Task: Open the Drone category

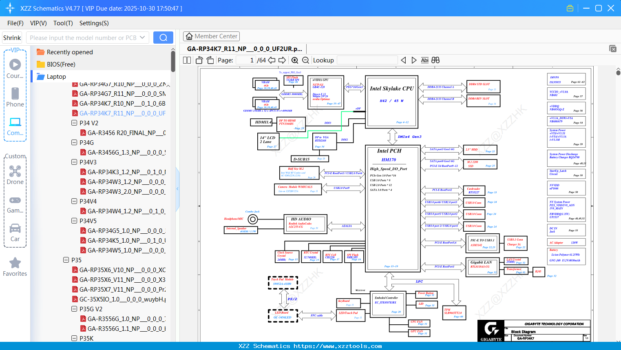Action: coord(15,175)
